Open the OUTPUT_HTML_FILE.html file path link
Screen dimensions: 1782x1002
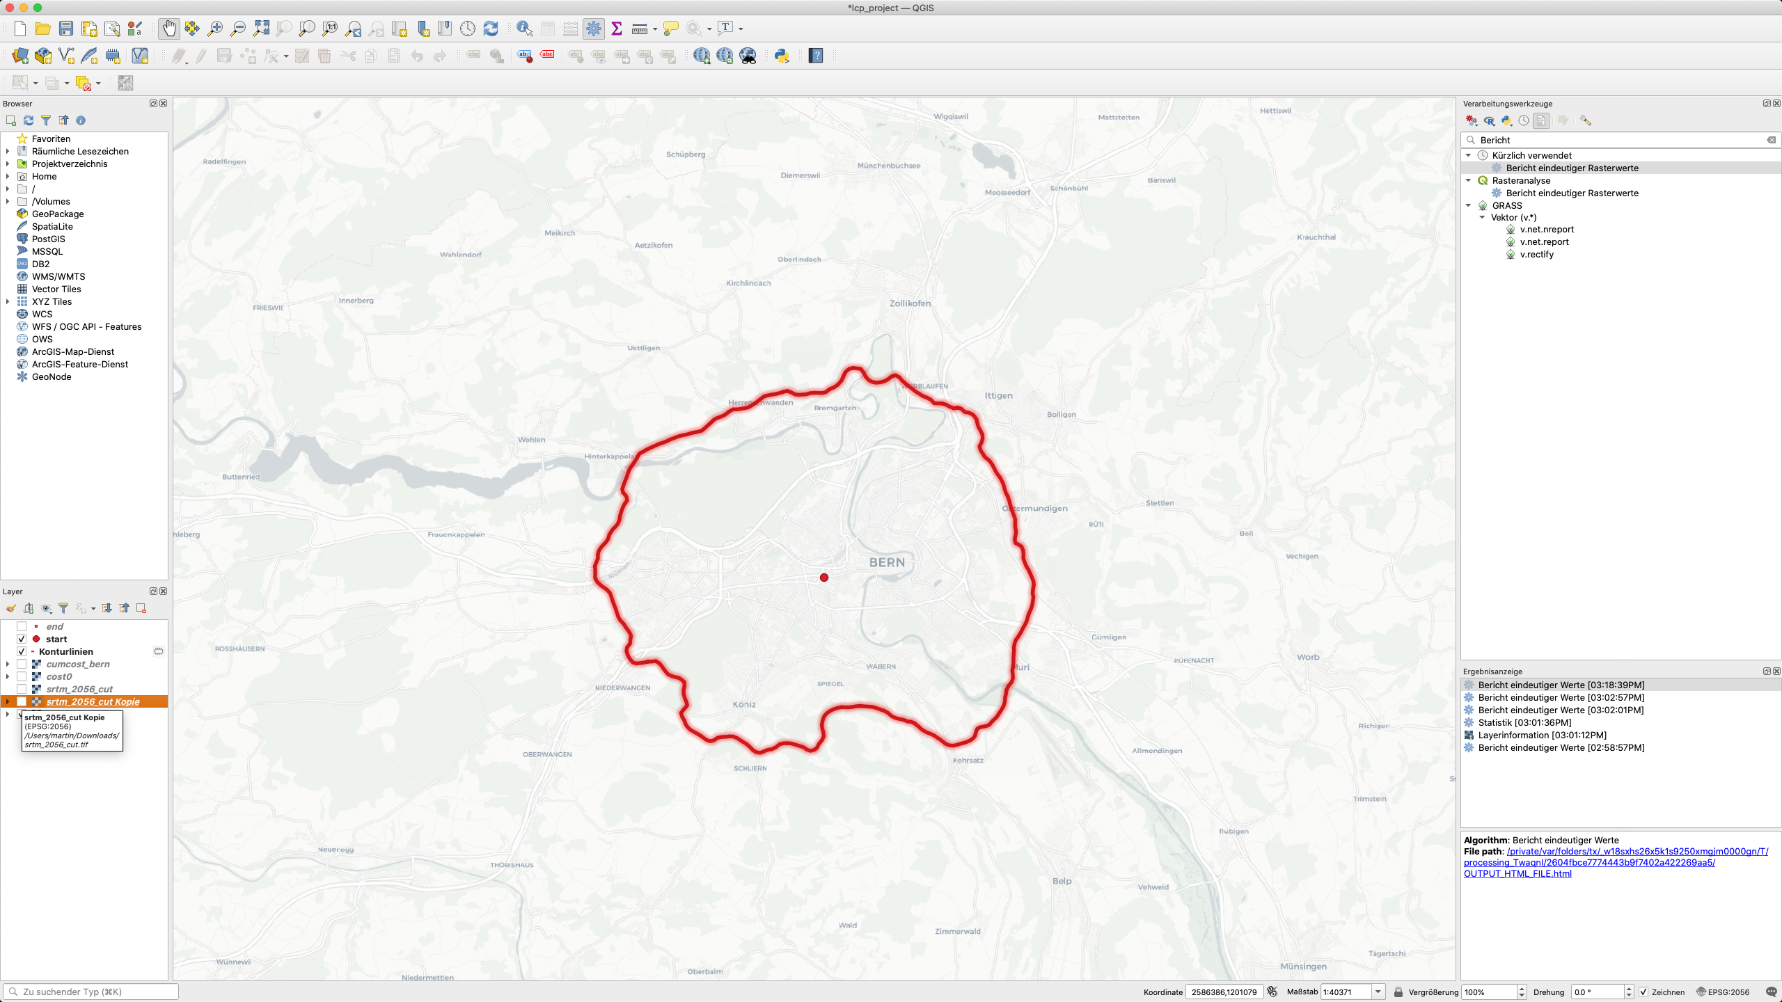pyautogui.click(x=1517, y=873)
